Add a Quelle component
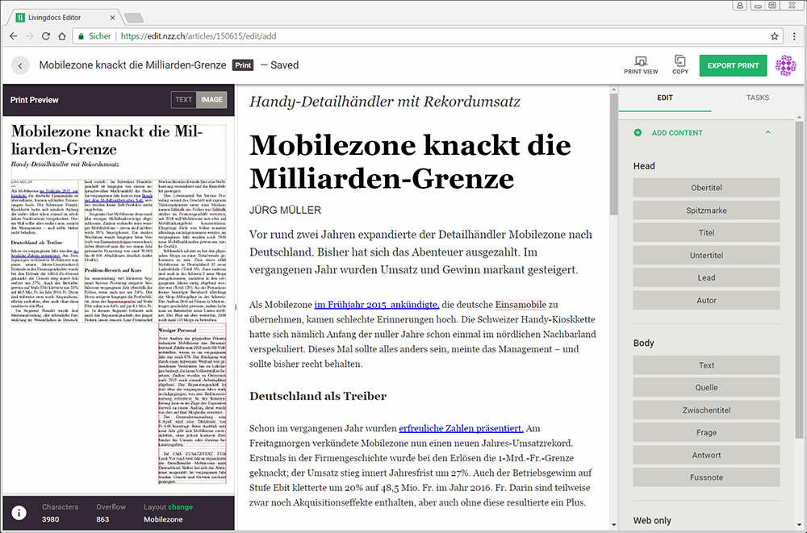The width and height of the screenshot is (807, 533). pyautogui.click(x=706, y=387)
